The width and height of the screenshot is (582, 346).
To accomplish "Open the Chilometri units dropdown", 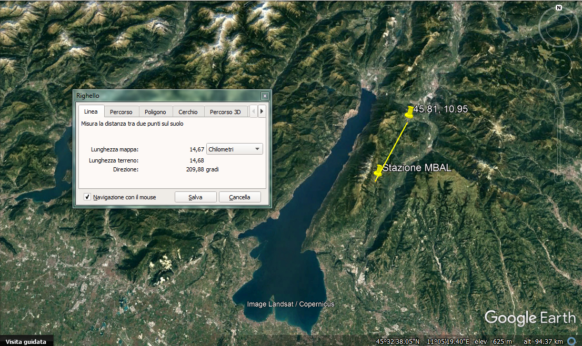I will point(235,149).
